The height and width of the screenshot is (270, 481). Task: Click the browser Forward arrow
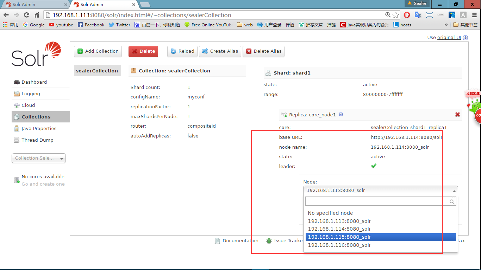click(16, 15)
